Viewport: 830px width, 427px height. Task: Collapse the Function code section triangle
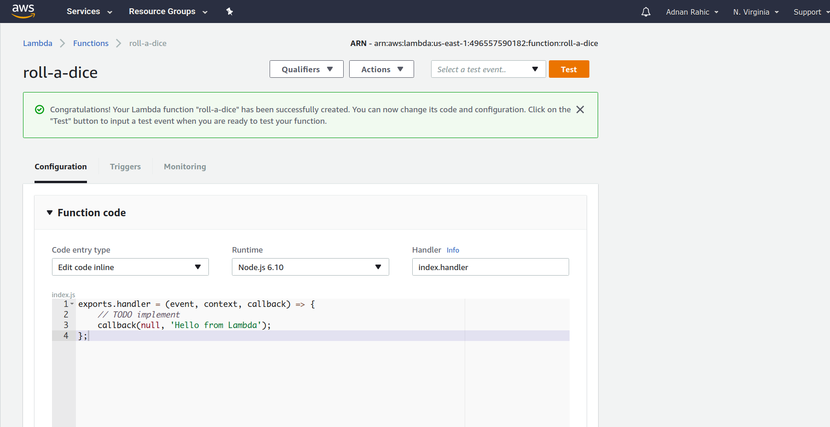[x=50, y=213]
